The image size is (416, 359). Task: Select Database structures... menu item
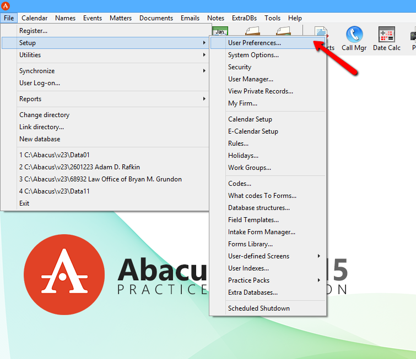click(x=268, y=208)
